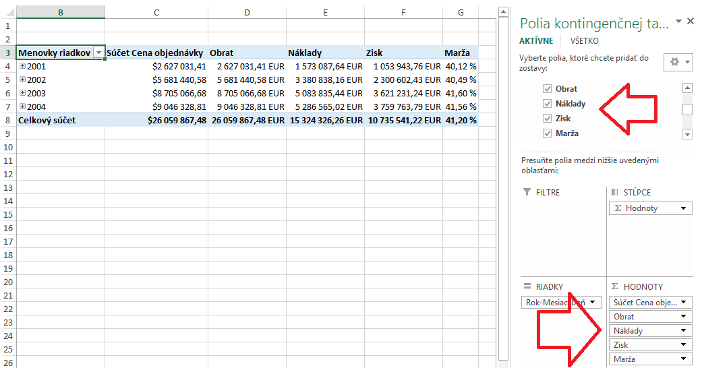Uncheck the Marža field checkbox
The width and height of the screenshot is (702, 368).
(x=547, y=133)
